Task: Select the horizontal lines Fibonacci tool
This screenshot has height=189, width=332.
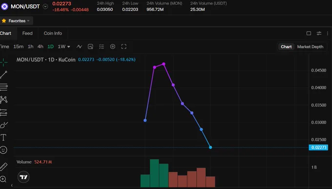Action: coord(3,87)
